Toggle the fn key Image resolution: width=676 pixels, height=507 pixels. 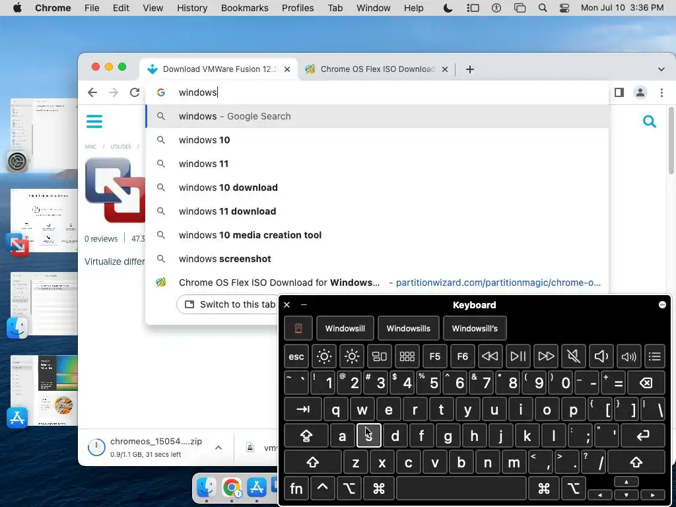coord(296,489)
